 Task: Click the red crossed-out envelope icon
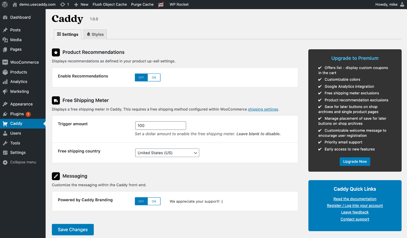pos(161,5)
